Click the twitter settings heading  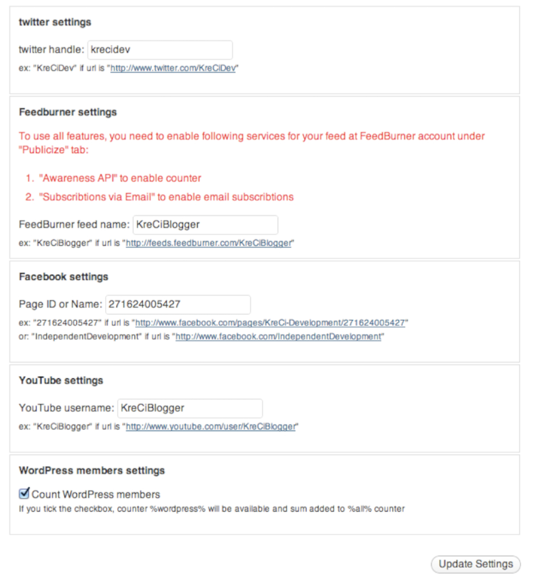[55, 22]
